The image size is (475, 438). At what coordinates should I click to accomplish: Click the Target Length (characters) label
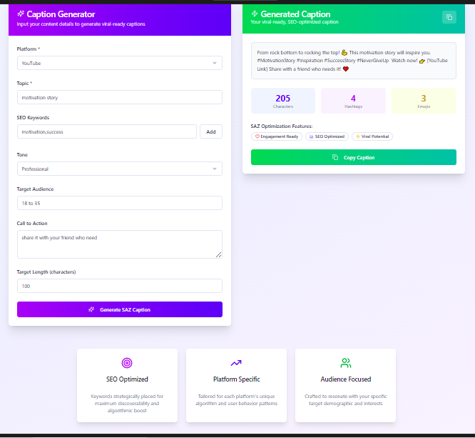[x=46, y=272]
